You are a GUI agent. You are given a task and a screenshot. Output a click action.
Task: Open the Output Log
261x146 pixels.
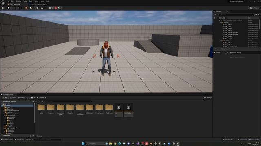[19, 140]
